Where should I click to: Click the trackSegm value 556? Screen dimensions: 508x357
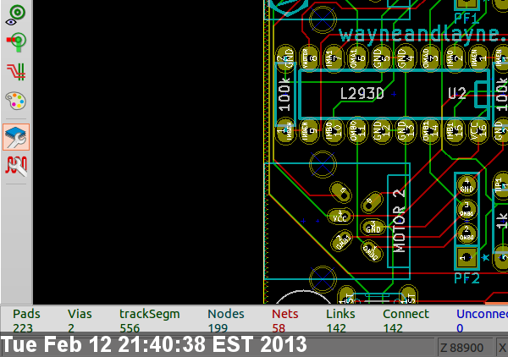[130, 328]
